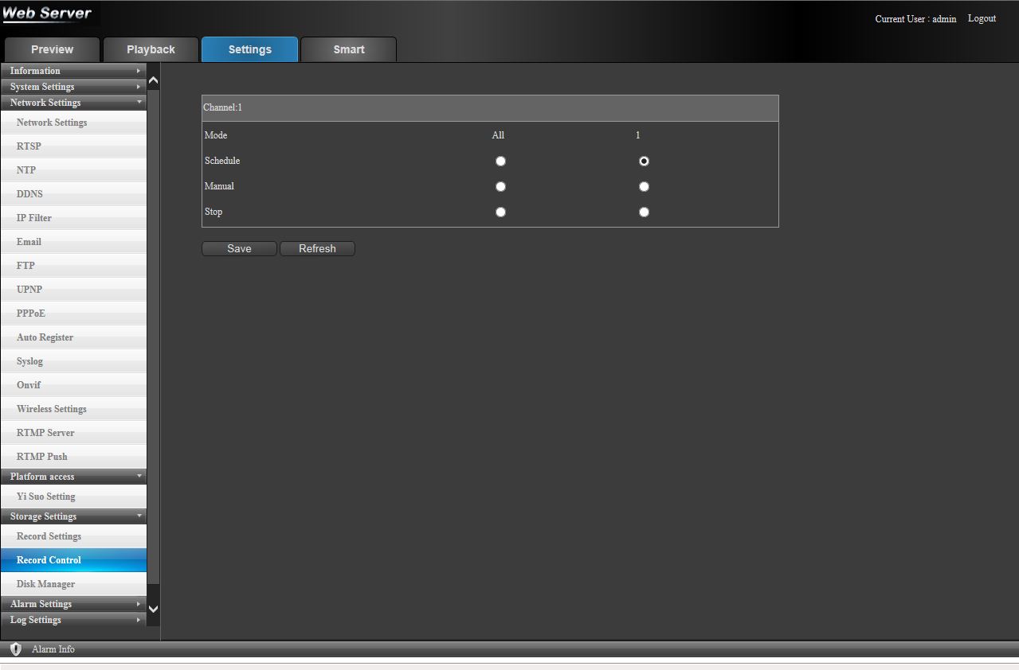Open the Playback tab

click(x=151, y=49)
